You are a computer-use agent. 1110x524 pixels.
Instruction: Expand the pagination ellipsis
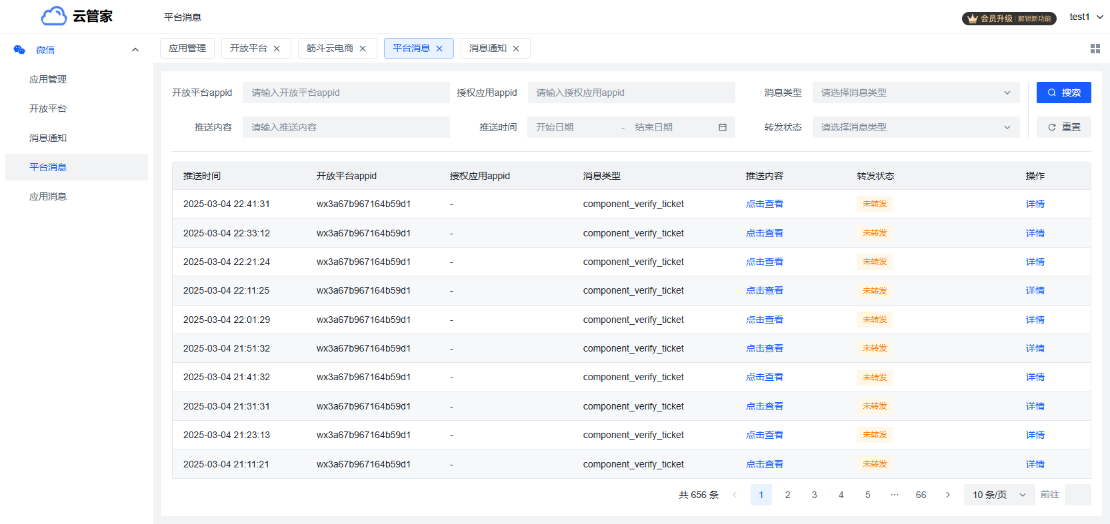[895, 495]
